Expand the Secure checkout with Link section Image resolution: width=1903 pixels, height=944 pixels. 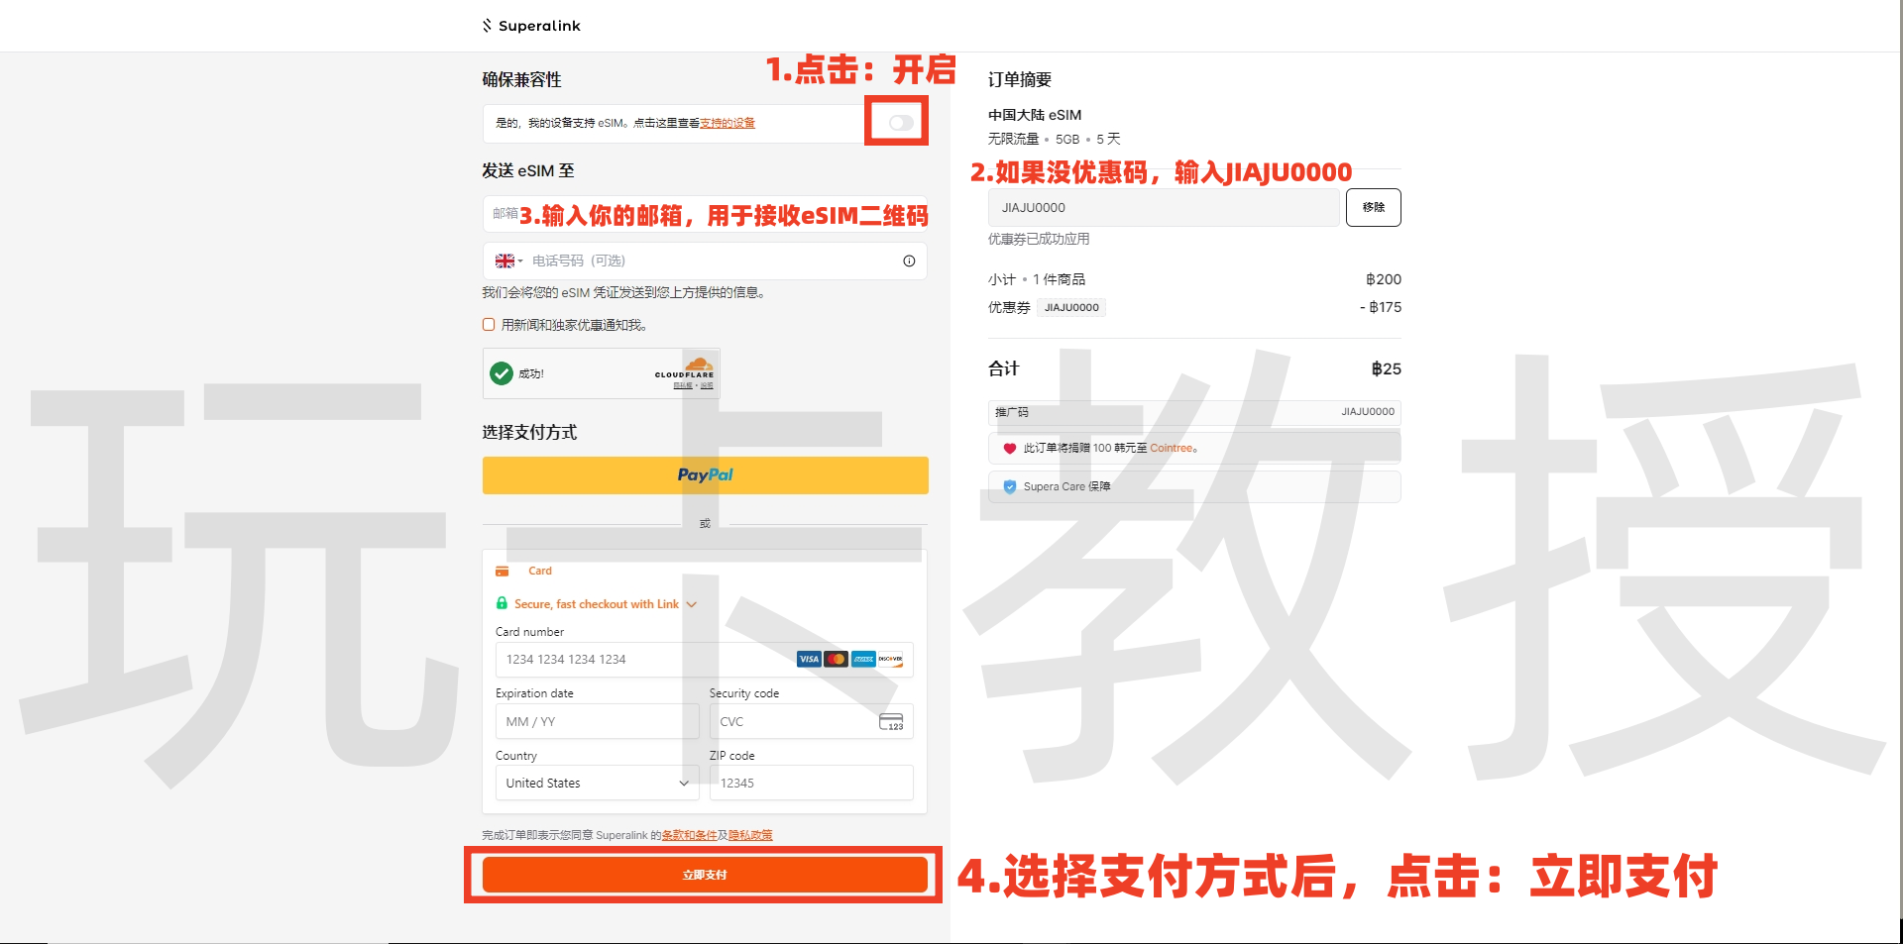[692, 603]
